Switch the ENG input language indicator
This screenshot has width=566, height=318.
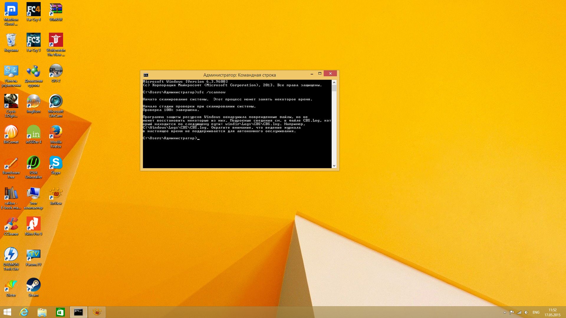point(536,312)
